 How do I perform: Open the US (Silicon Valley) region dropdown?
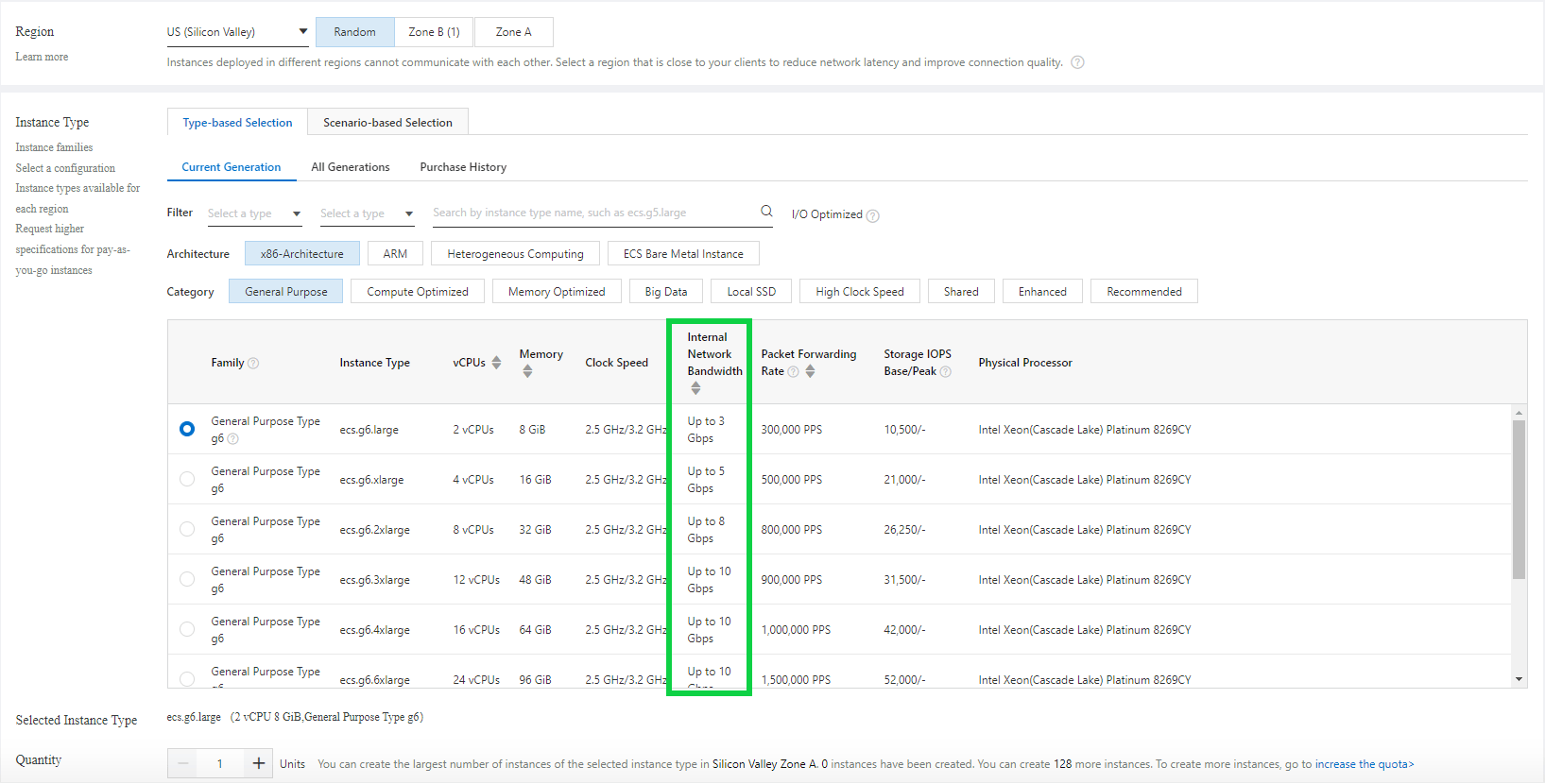coord(237,32)
